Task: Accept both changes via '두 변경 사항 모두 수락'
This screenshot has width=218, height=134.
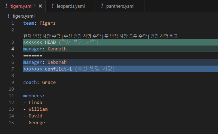Action: (x=126, y=36)
